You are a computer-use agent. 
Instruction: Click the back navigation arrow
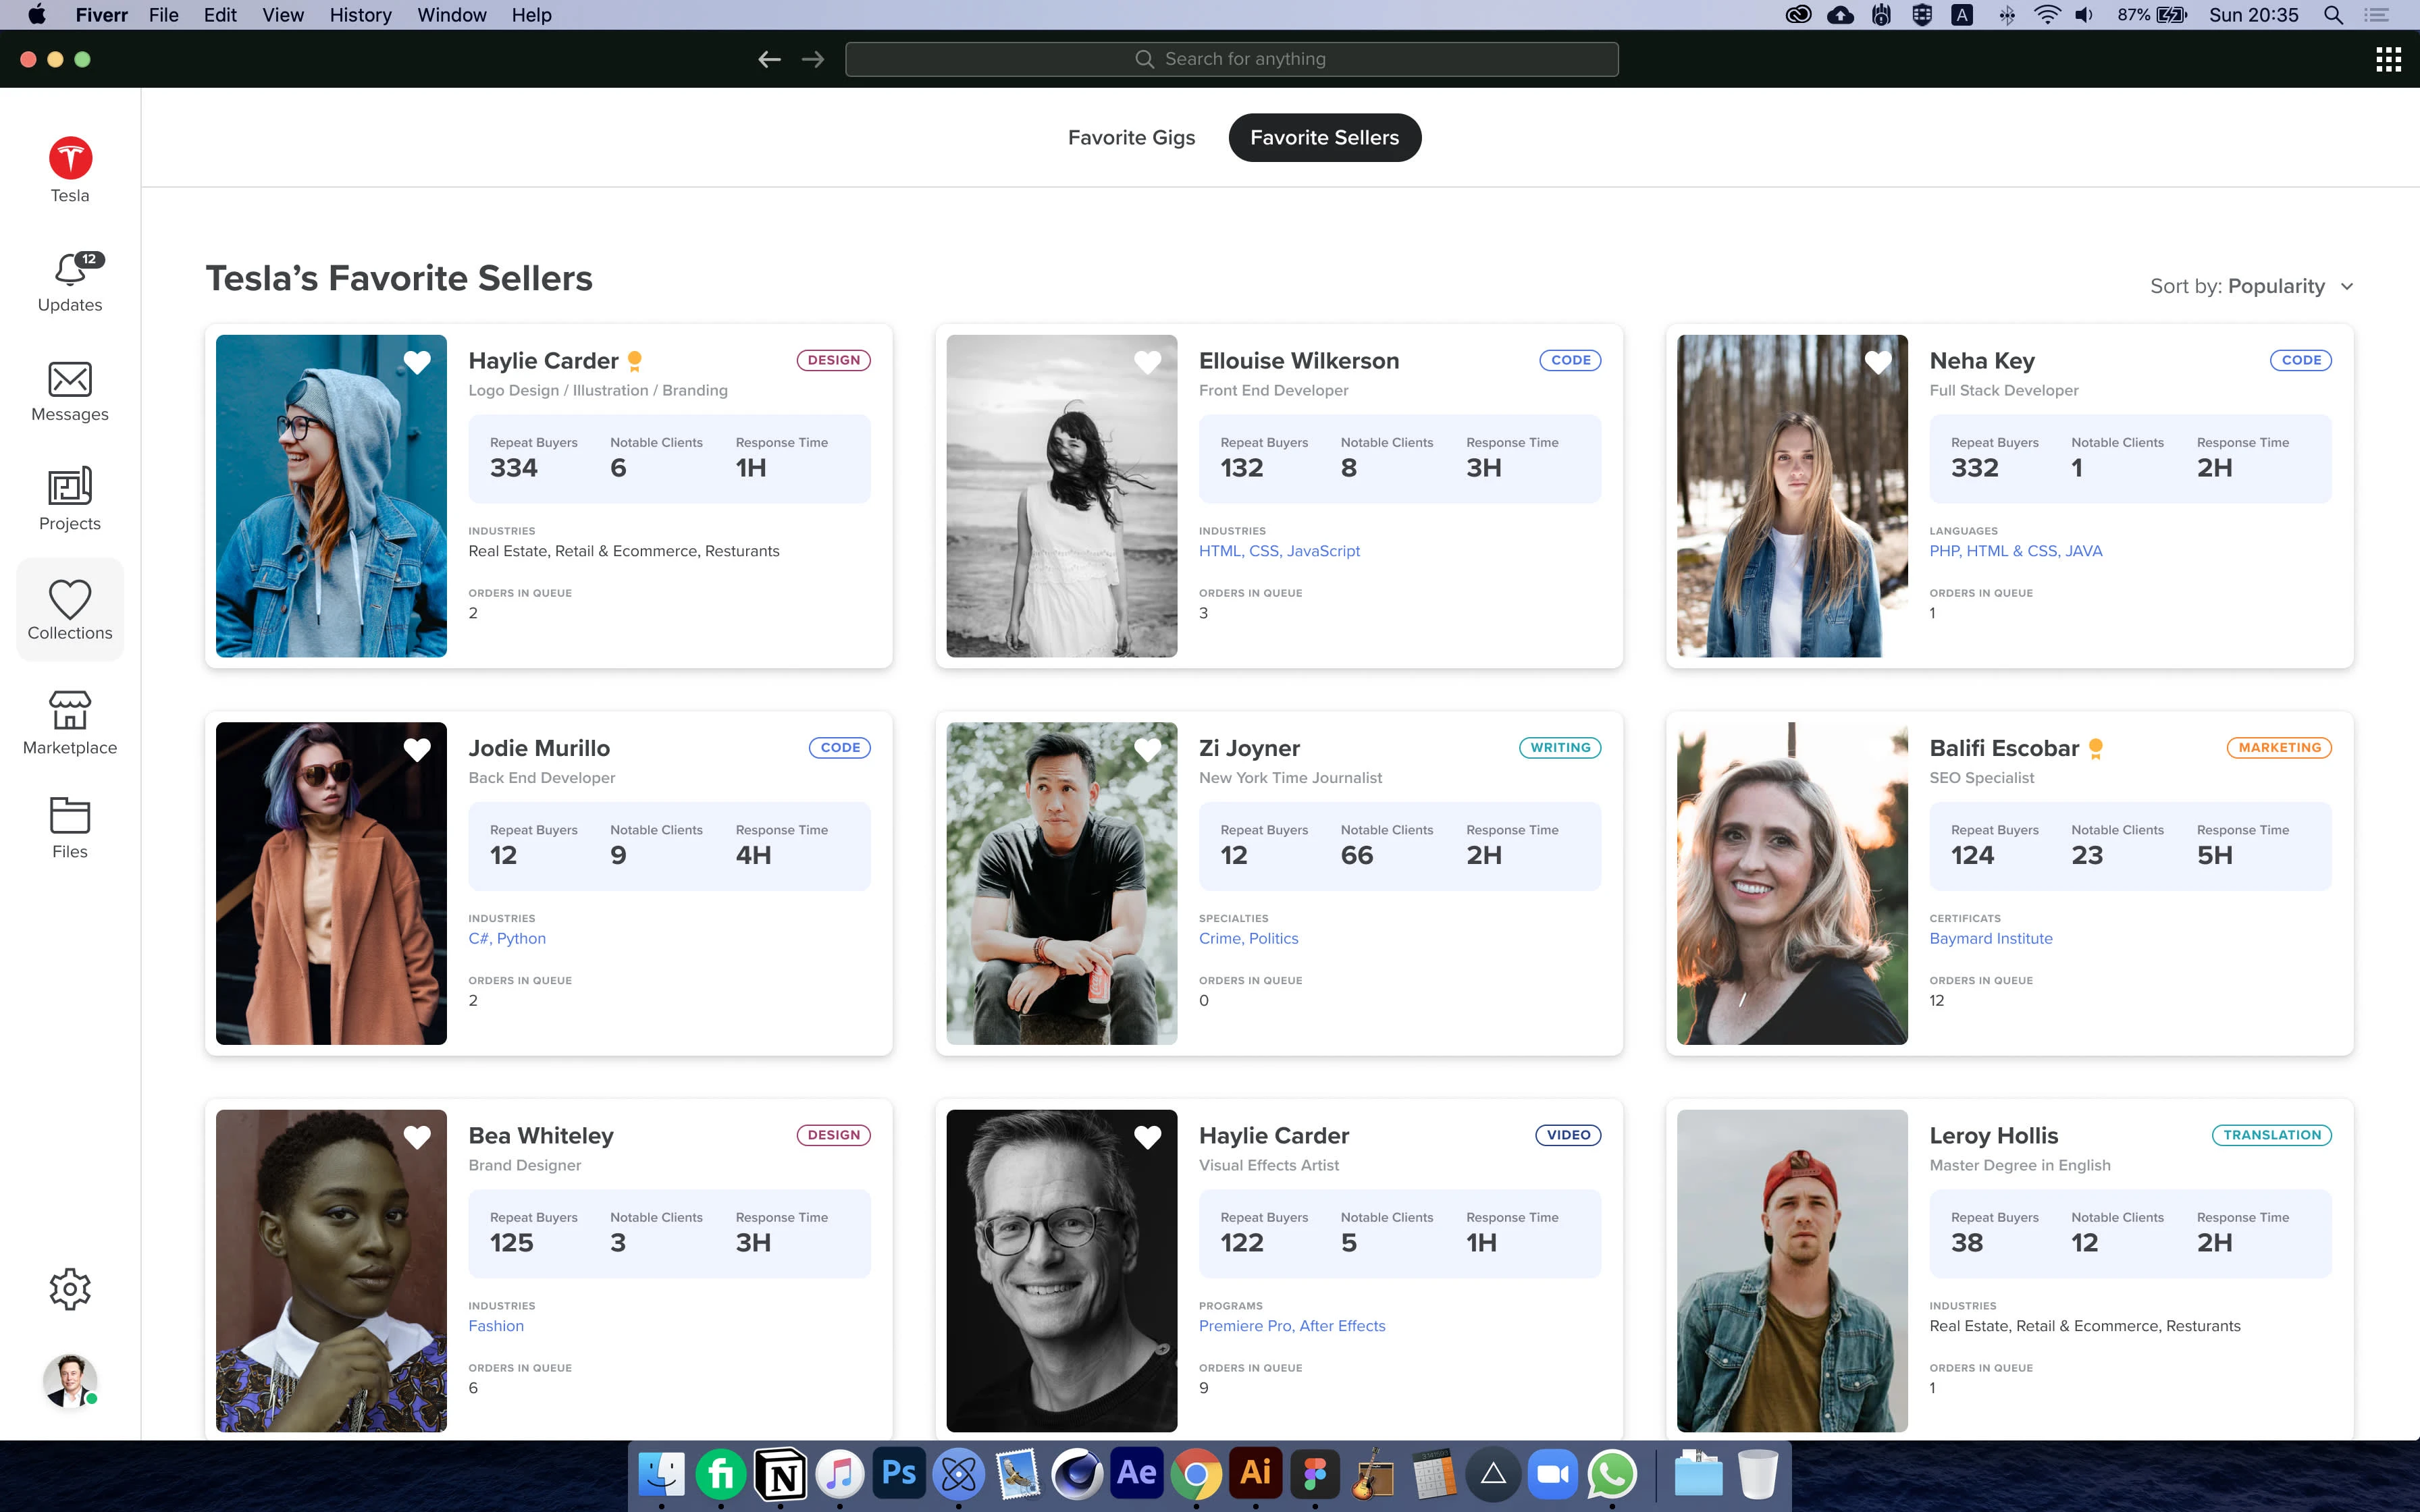pyautogui.click(x=768, y=58)
